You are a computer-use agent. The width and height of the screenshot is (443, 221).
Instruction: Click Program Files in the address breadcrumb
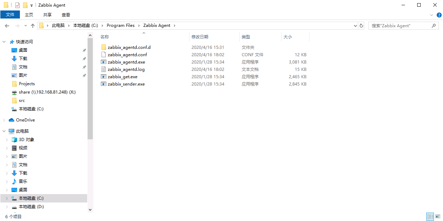pyautogui.click(x=121, y=25)
